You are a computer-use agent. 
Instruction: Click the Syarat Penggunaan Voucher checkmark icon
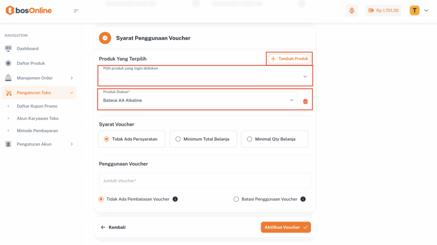(x=105, y=38)
